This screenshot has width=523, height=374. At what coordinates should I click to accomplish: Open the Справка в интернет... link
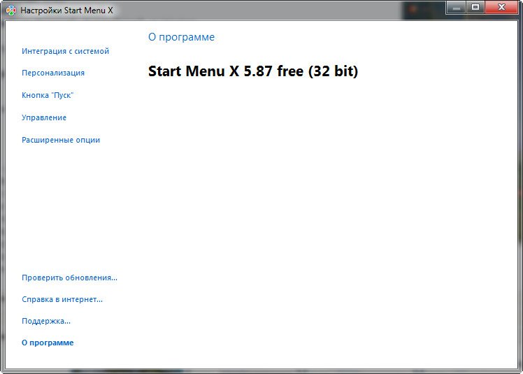[x=62, y=299]
